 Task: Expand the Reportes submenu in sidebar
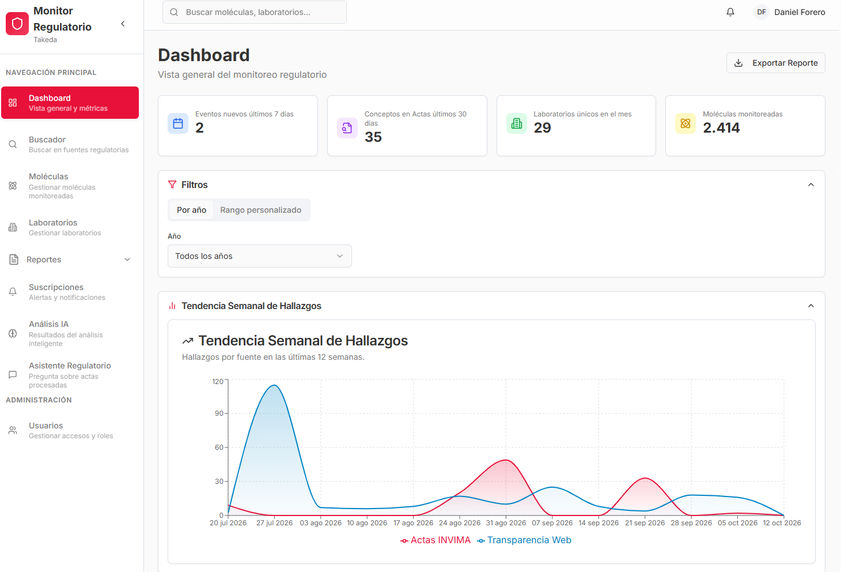click(x=70, y=259)
